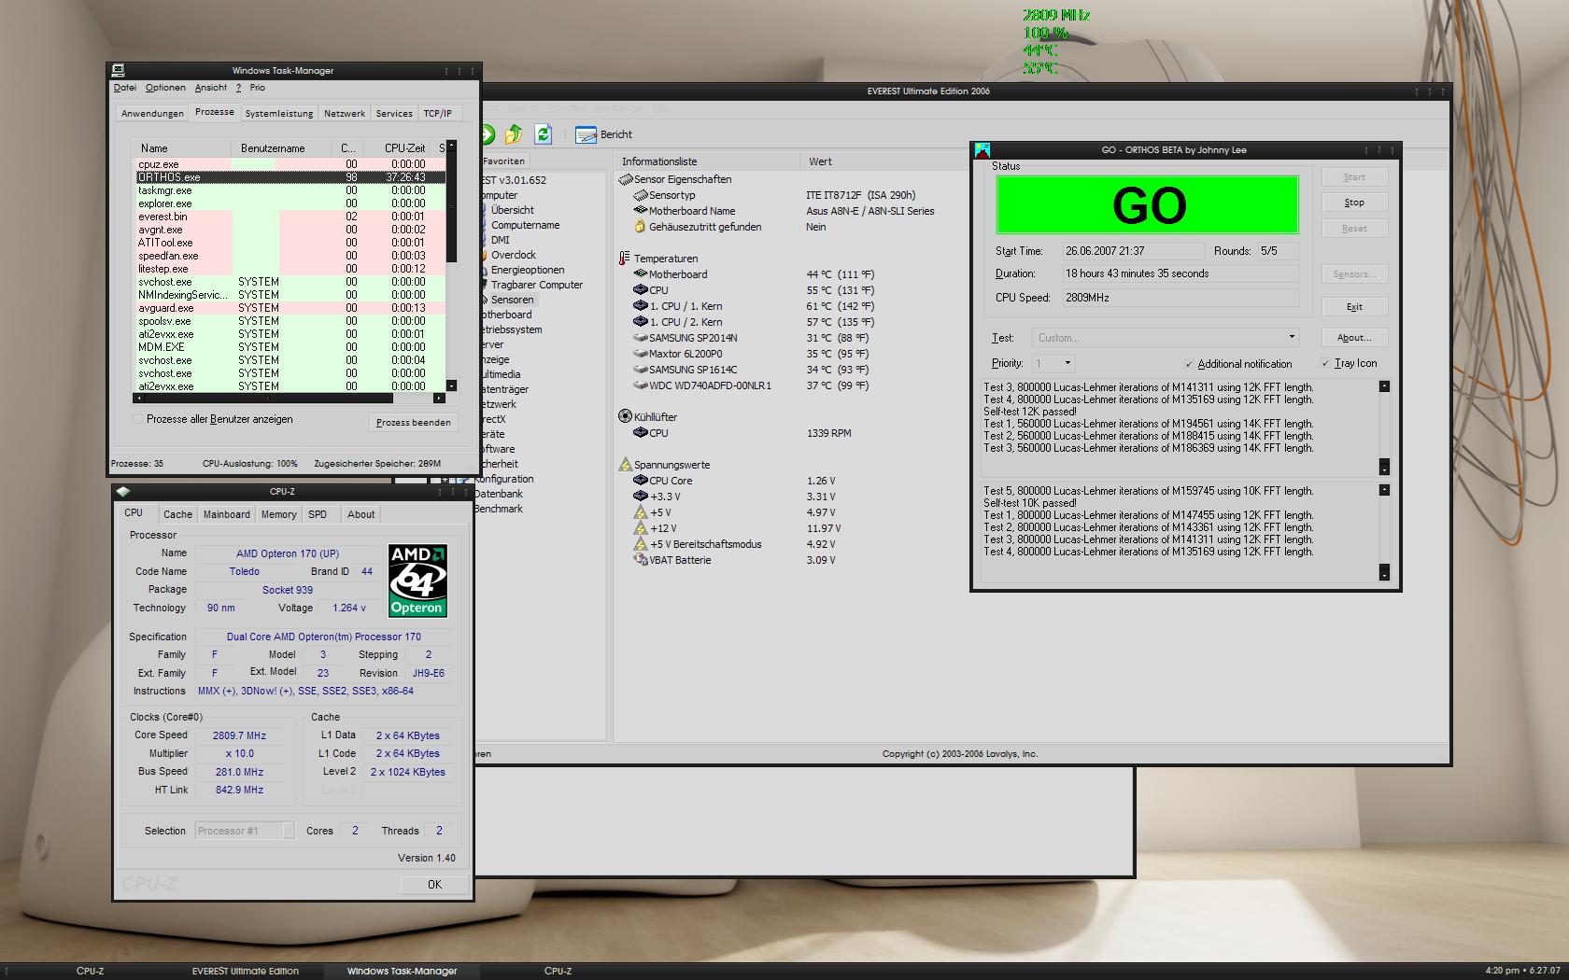Click the Exit button in ORTHOS
Screen dimensions: 1569x980
(1354, 307)
